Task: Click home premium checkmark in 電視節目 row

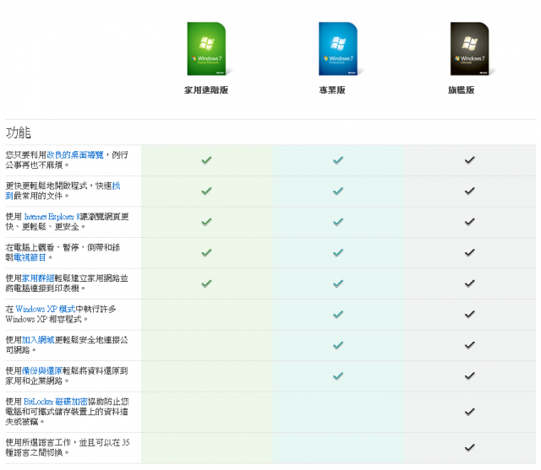Action: pos(206,253)
